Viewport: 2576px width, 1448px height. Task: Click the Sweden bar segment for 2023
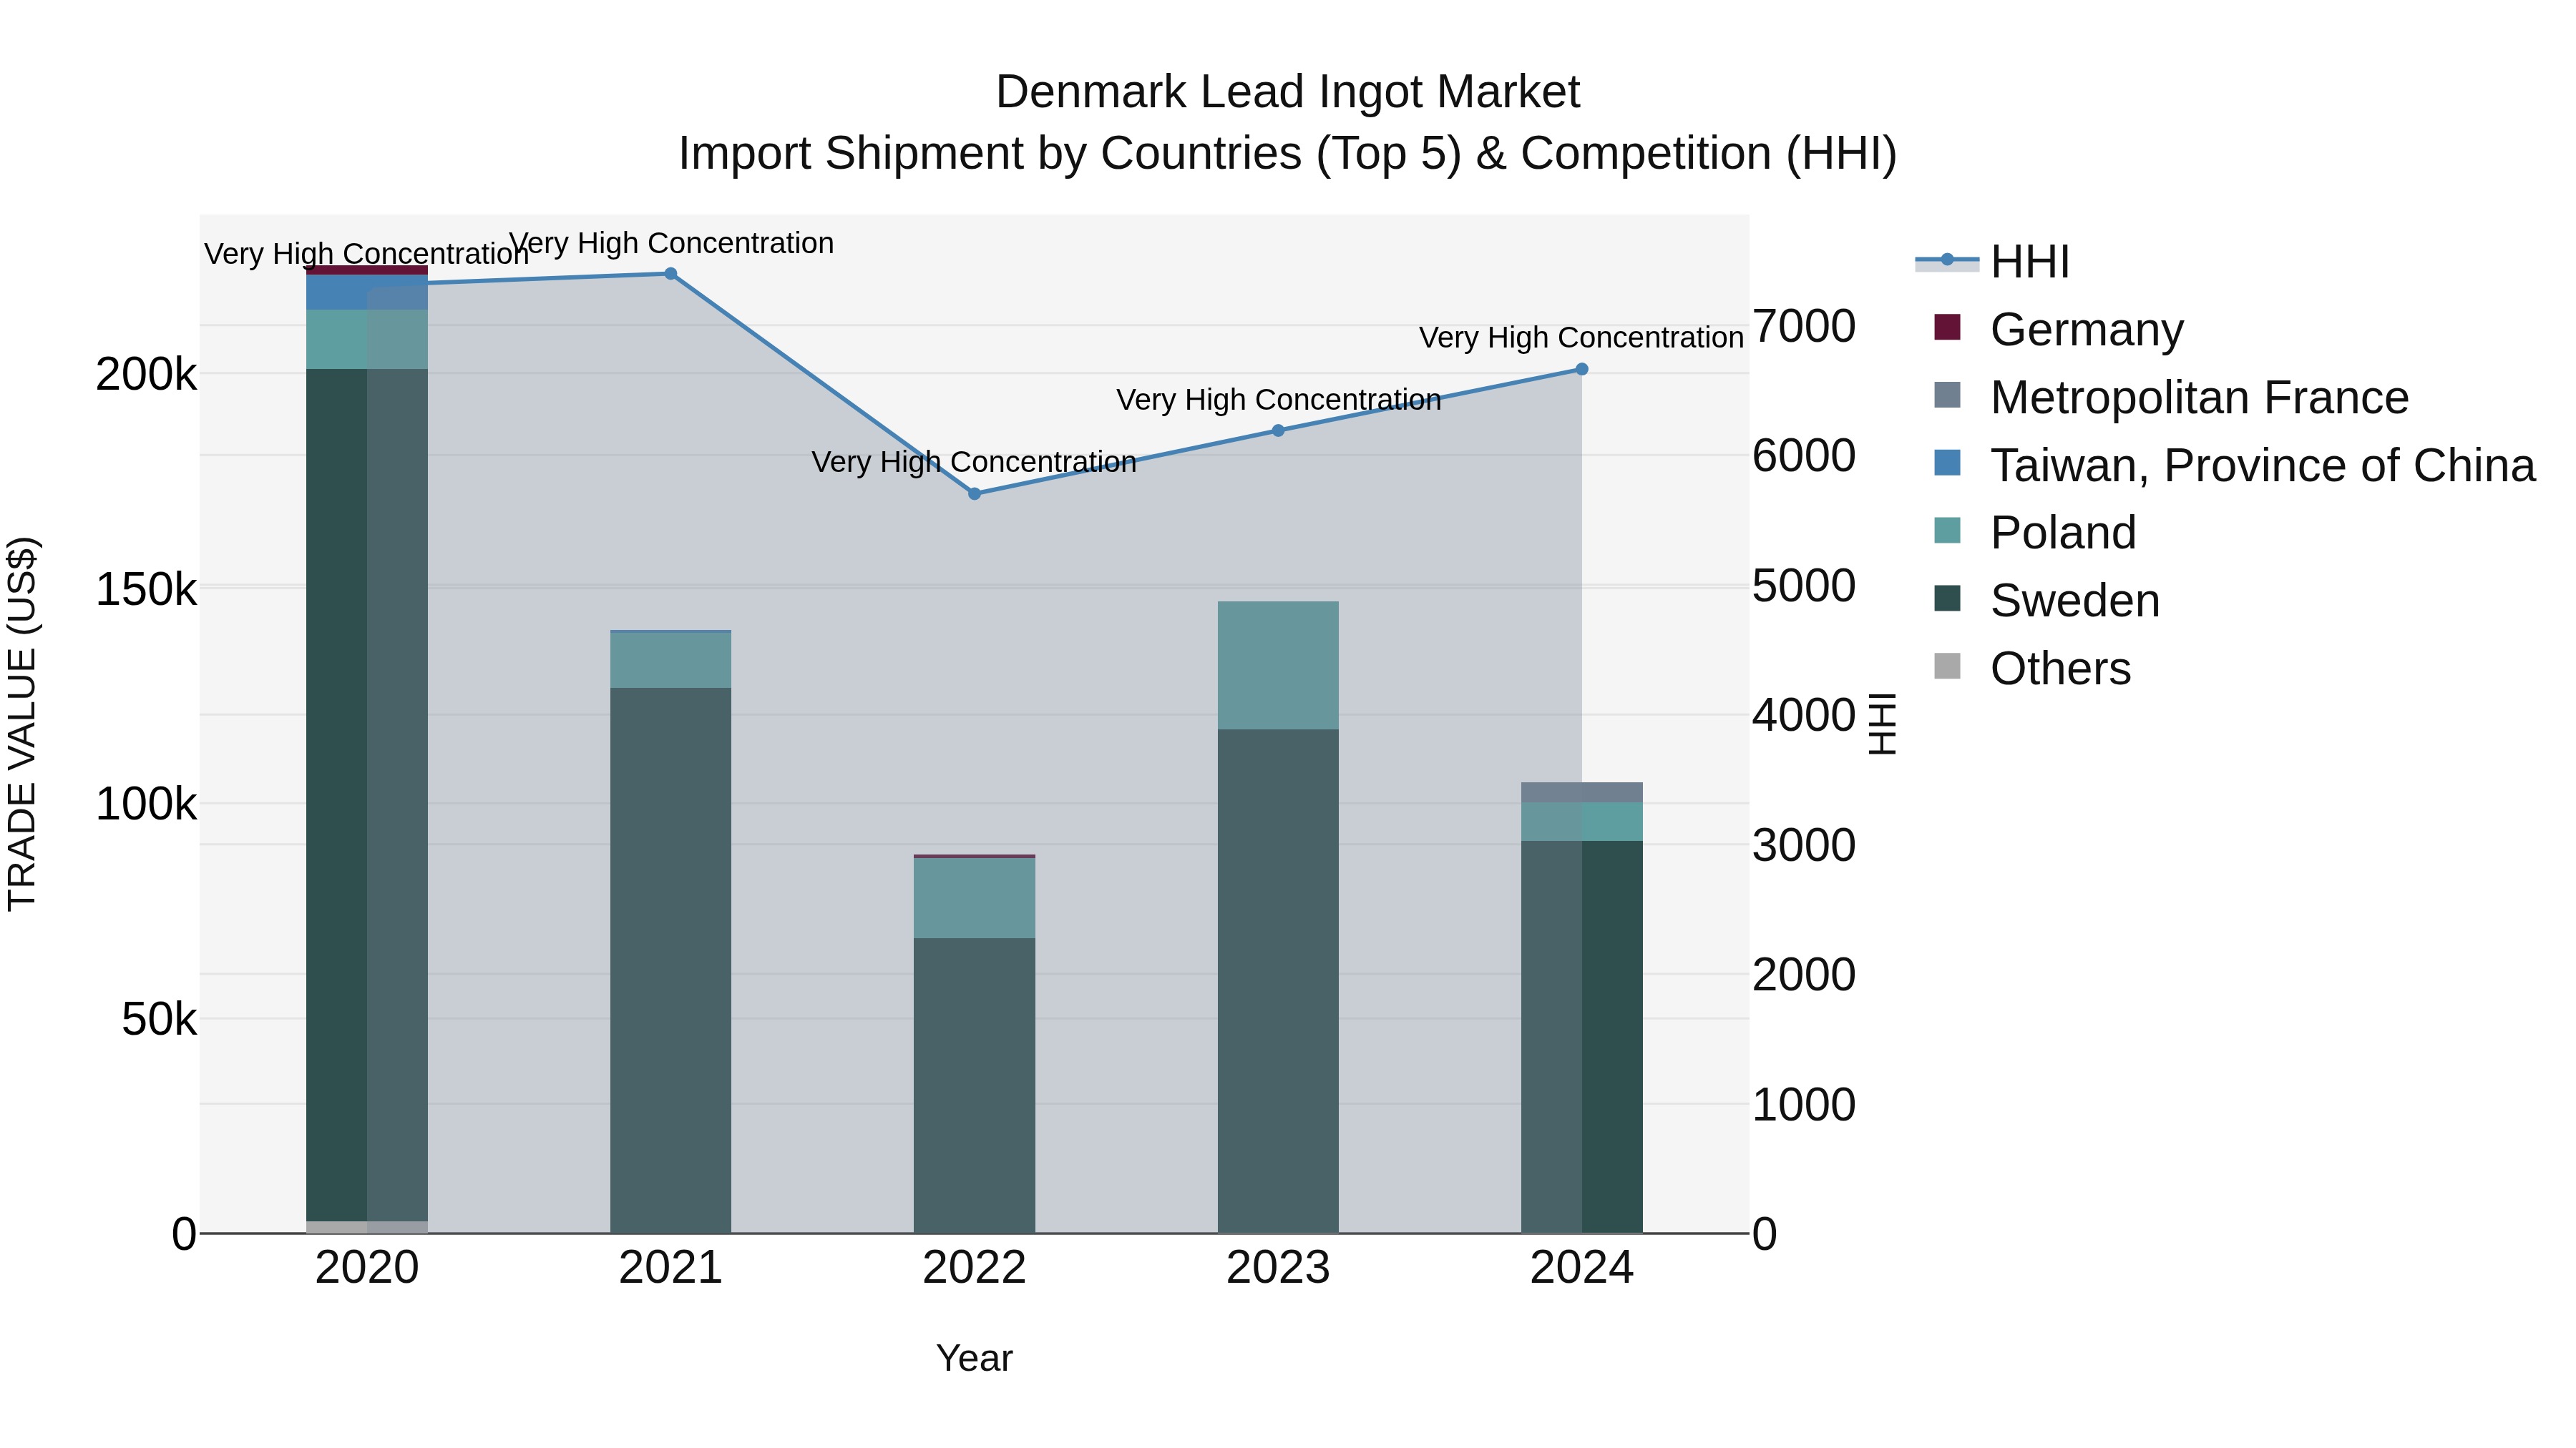[1278, 981]
